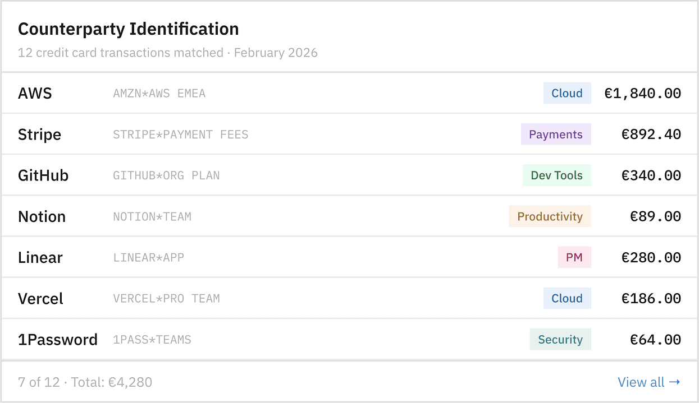
Task: Open the Linear counterparty name
Action: pyautogui.click(x=40, y=258)
